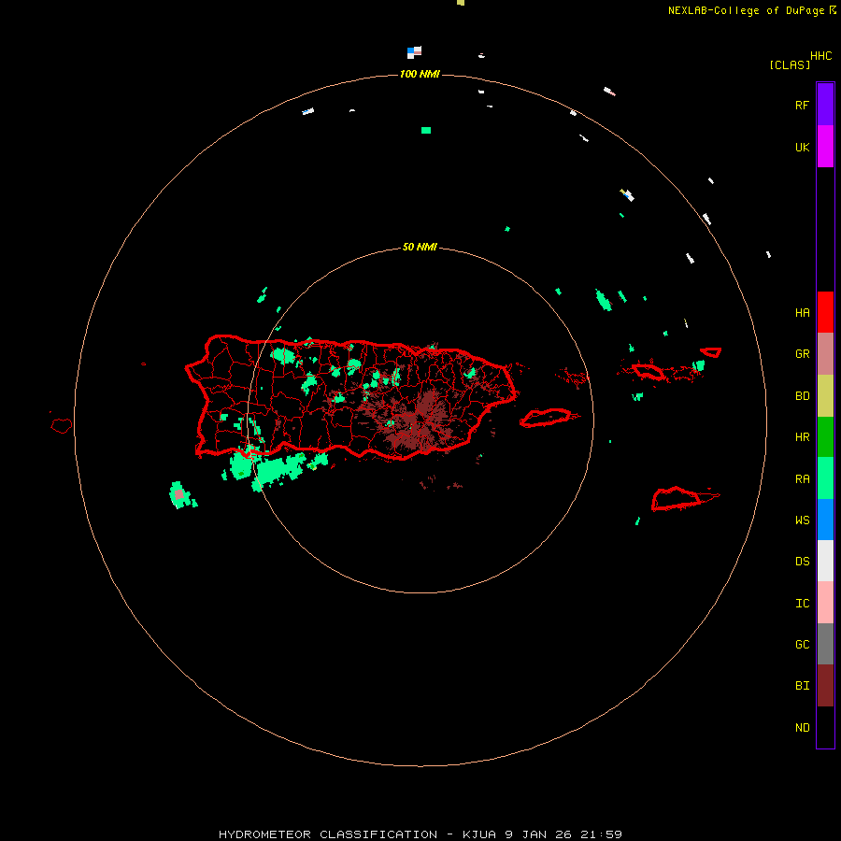Click the '50 NMI' range ring label
The image size is (841, 841).
click(x=420, y=247)
